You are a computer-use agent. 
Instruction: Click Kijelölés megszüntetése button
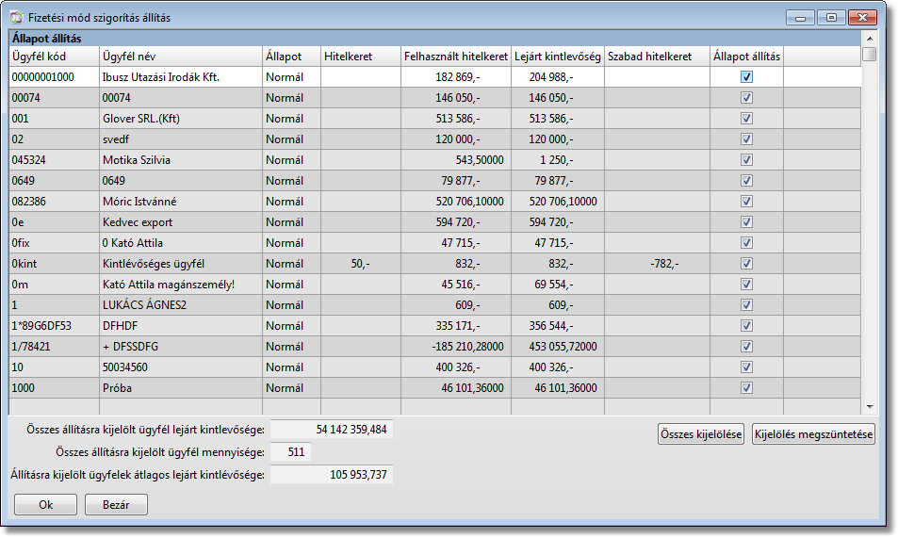click(x=813, y=434)
